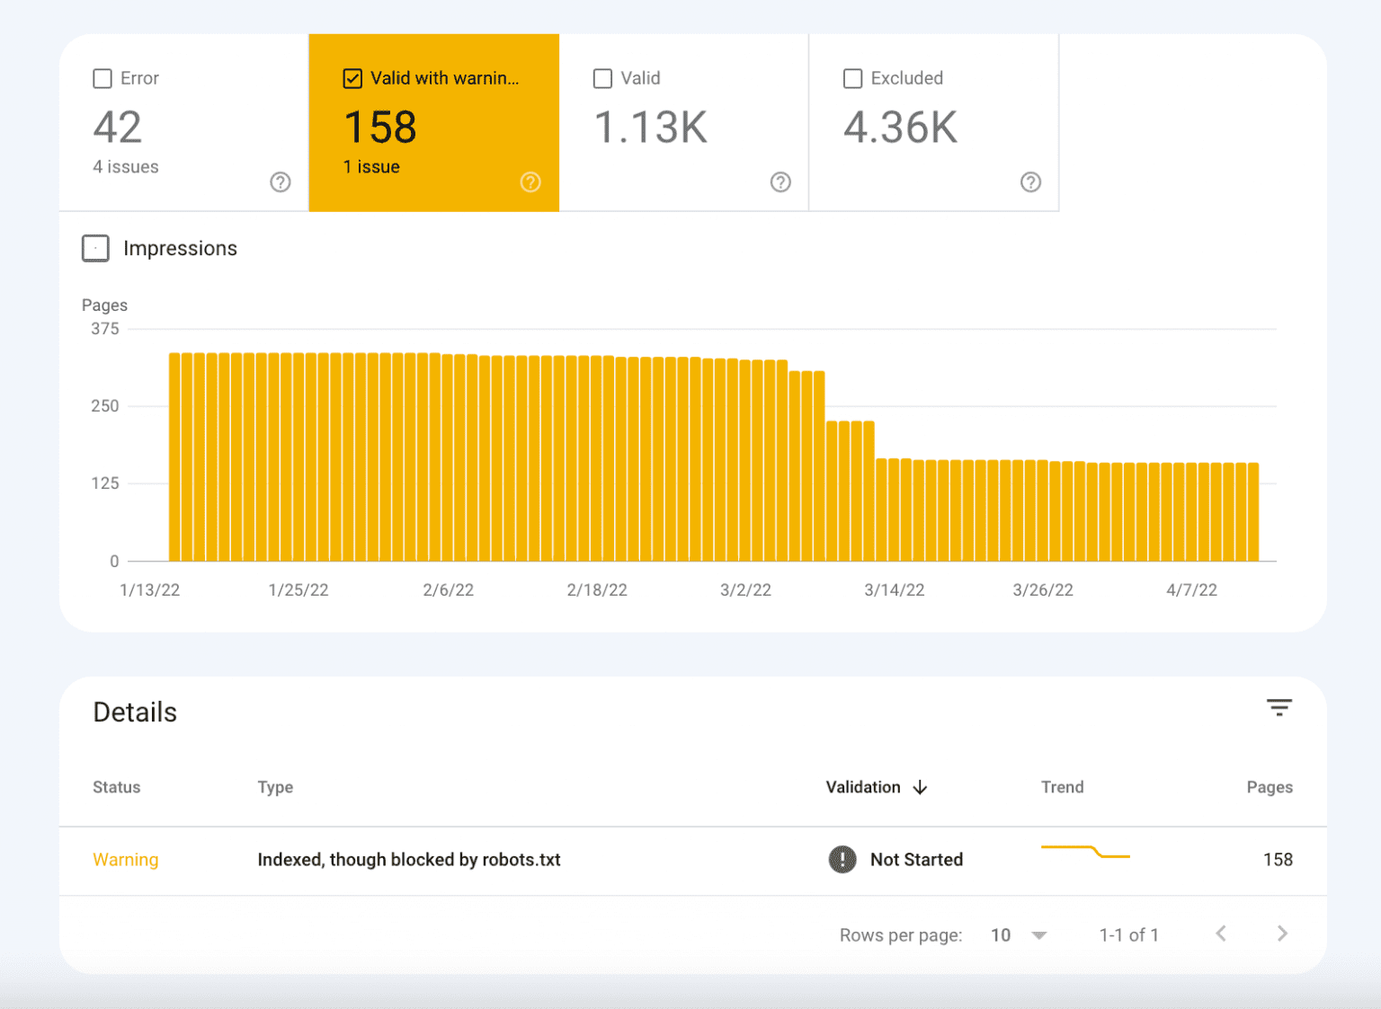Open help tooltip for Error status
The width and height of the screenshot is (1381, 1009).
tap(280, 182)
